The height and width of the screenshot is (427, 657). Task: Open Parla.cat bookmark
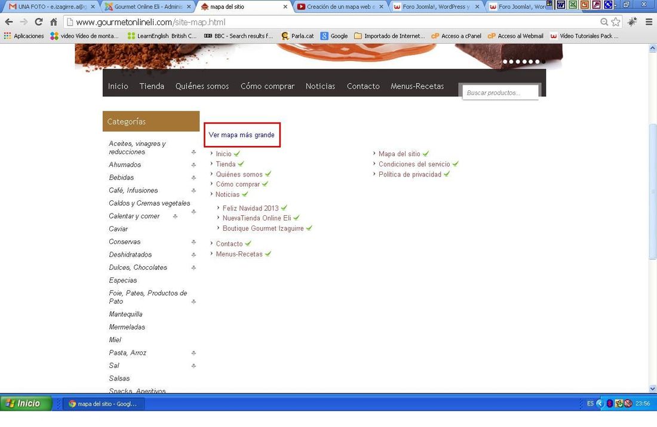(x=297, y=36)
